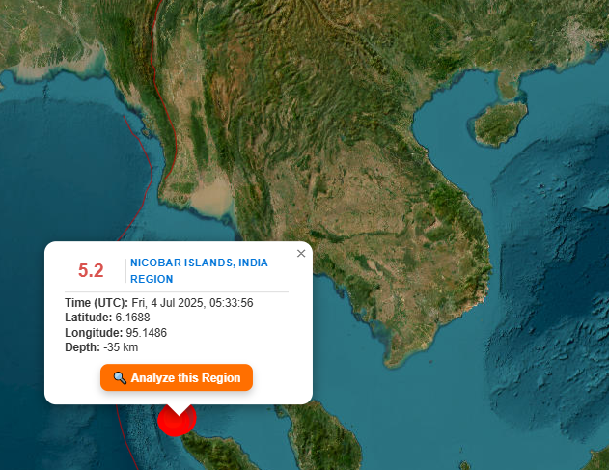Click the magnifier icon on Analyze button
Image resolution: width=609 pixels, height=470 pixels.
click(x=120, y=378)
